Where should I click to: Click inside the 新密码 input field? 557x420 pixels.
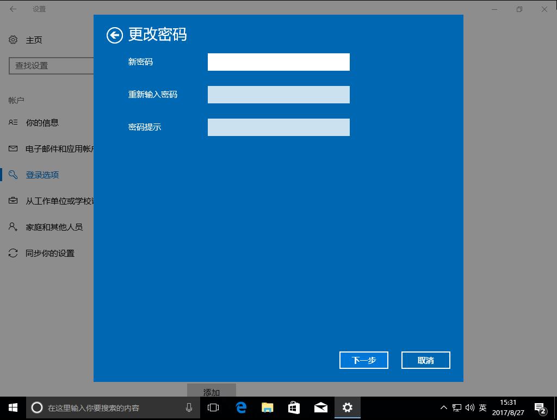point(278,61)
